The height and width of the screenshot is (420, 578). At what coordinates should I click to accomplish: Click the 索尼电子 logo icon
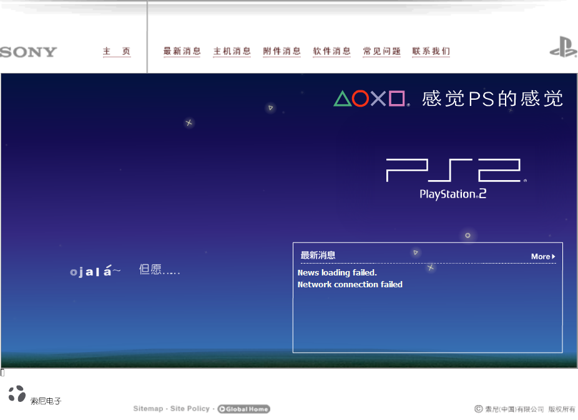click(17, 394)
